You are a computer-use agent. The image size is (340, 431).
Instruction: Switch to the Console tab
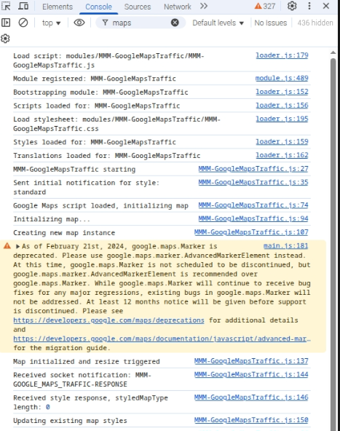(98, 7)
